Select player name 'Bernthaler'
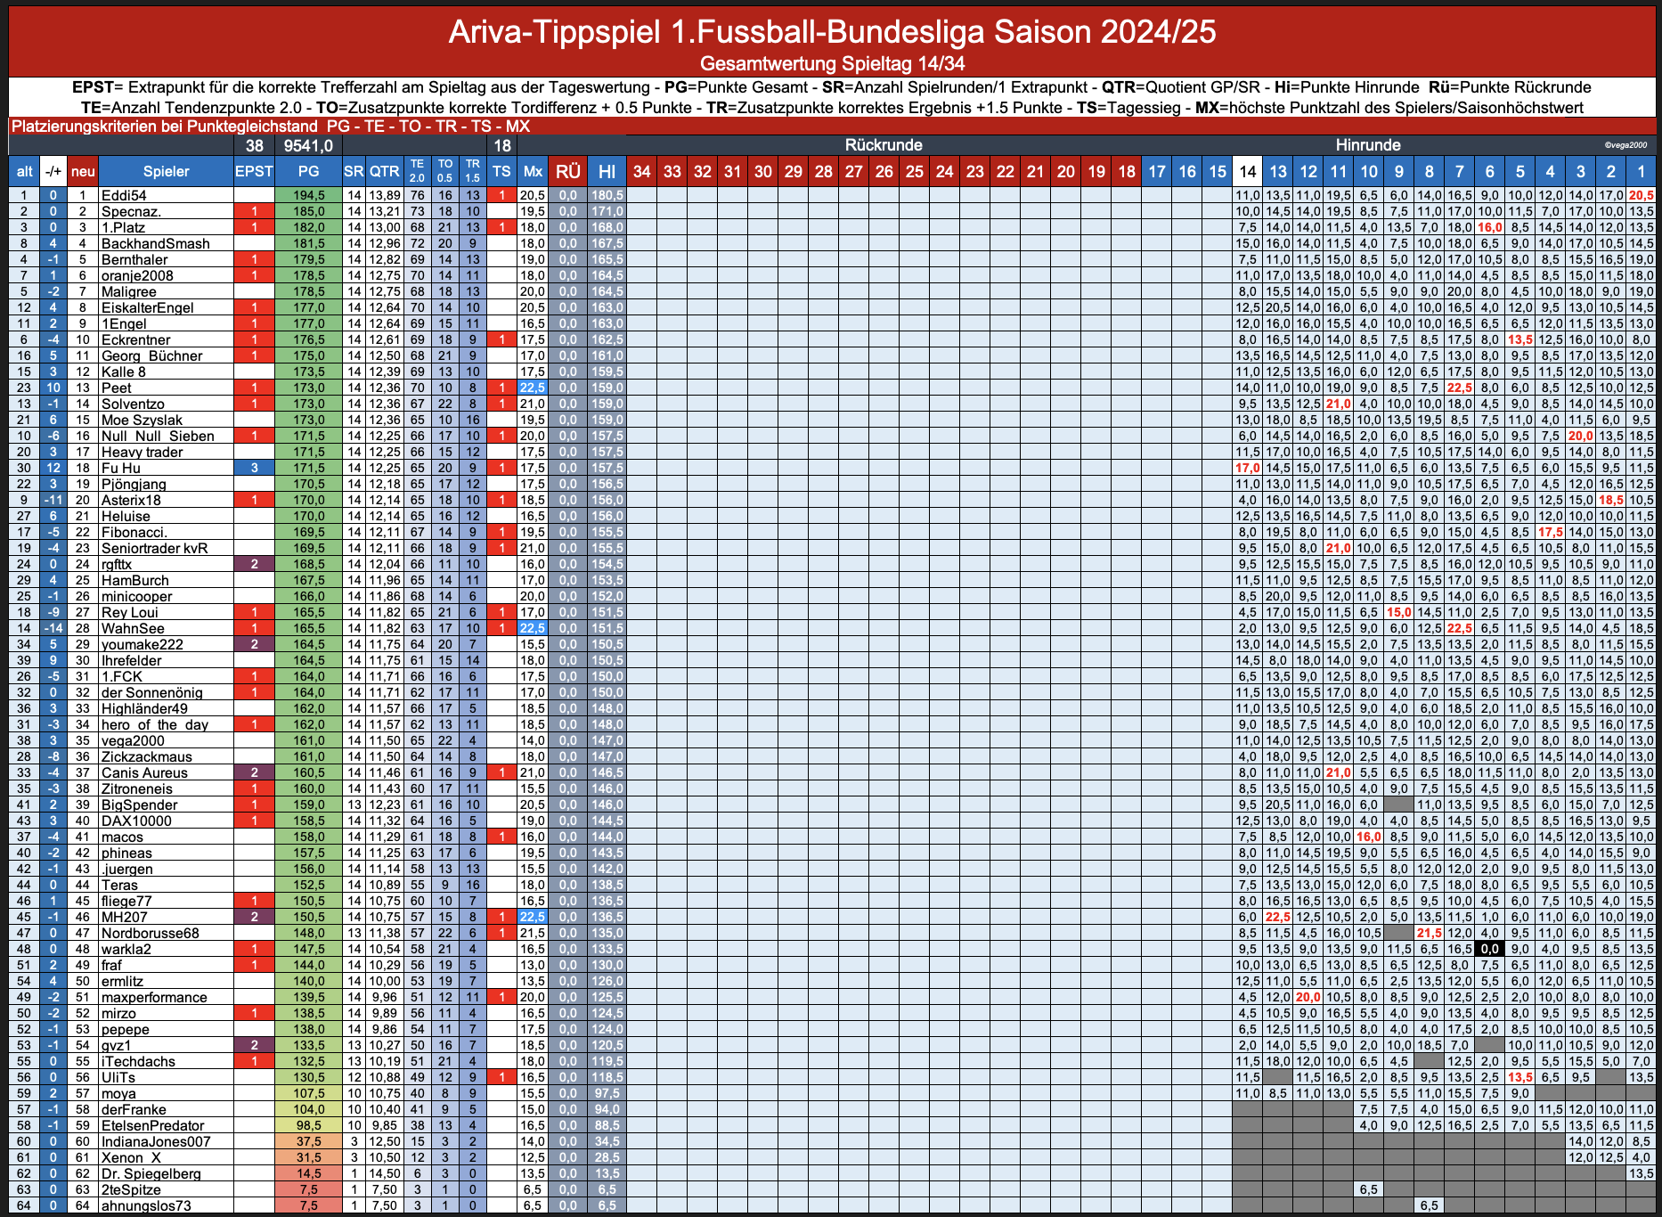The image size is (1662, 1217). (134, 259)
